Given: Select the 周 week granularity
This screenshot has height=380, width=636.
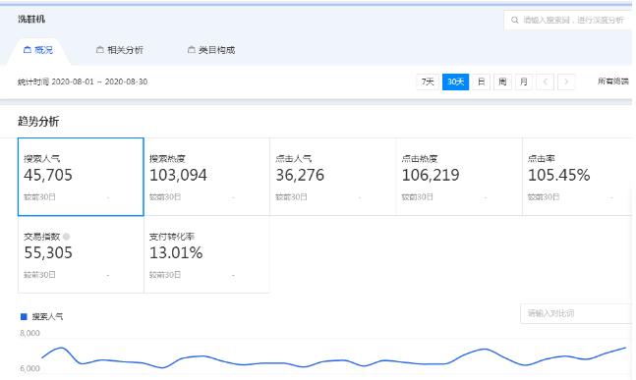Looking at the screenshot, I should pos(502,81).
